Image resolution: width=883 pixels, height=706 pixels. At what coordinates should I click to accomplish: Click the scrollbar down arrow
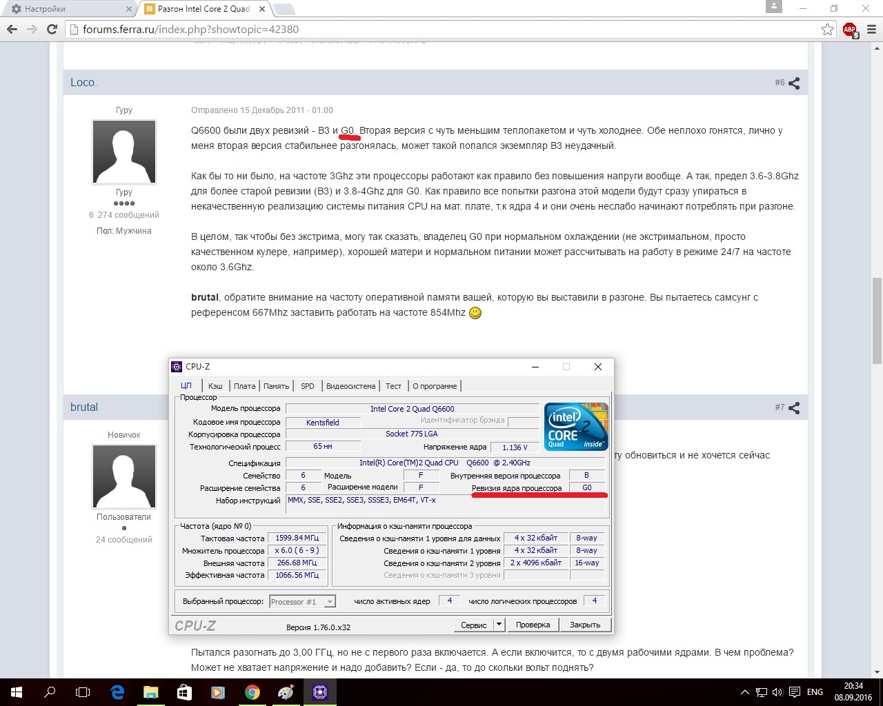pyautogui.click(x=877, y=672)
